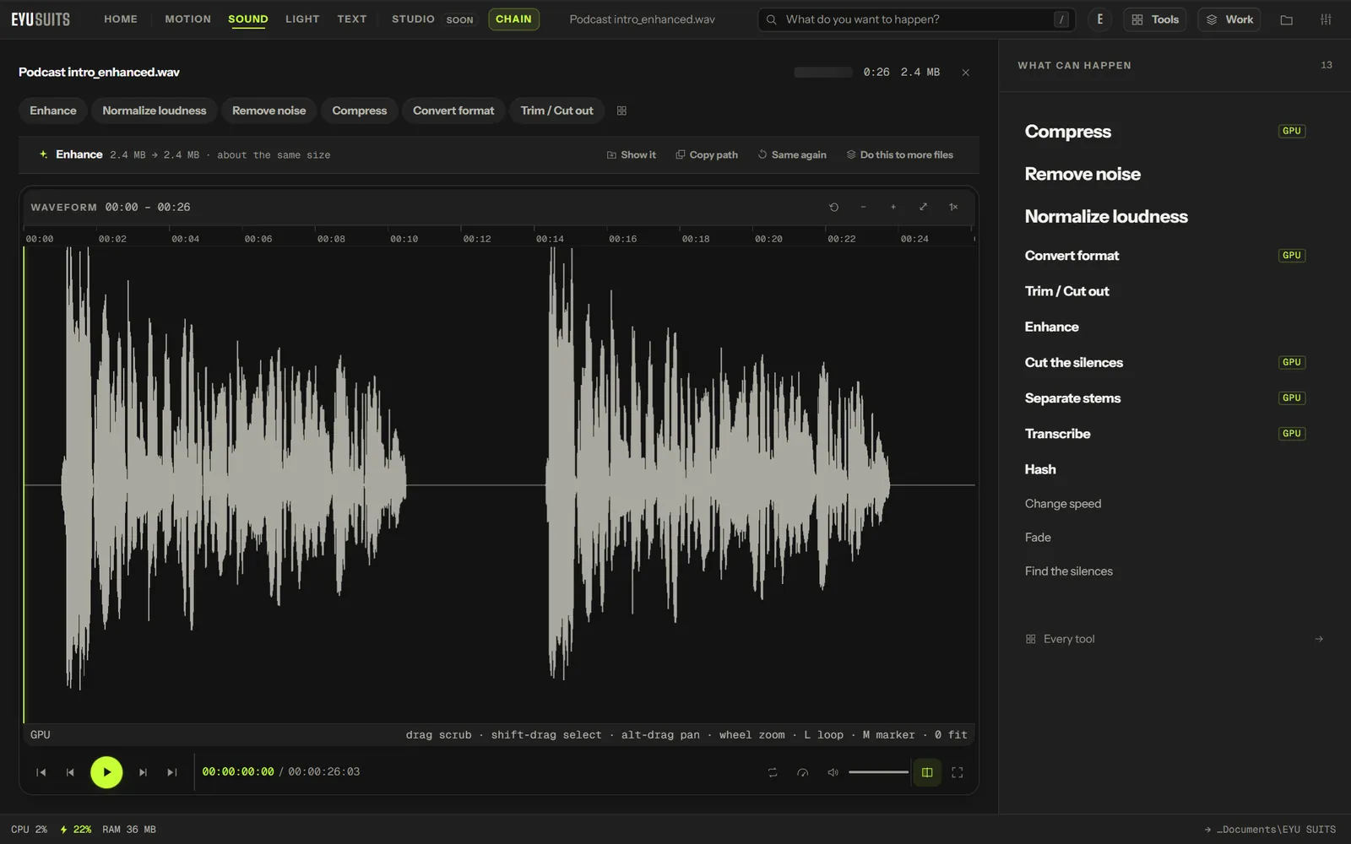
Task: Focus the 'What do you want to happen?' search
Action: pos(917,19)
